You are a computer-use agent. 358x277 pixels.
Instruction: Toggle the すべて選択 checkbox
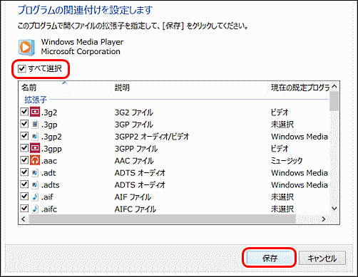22,69
